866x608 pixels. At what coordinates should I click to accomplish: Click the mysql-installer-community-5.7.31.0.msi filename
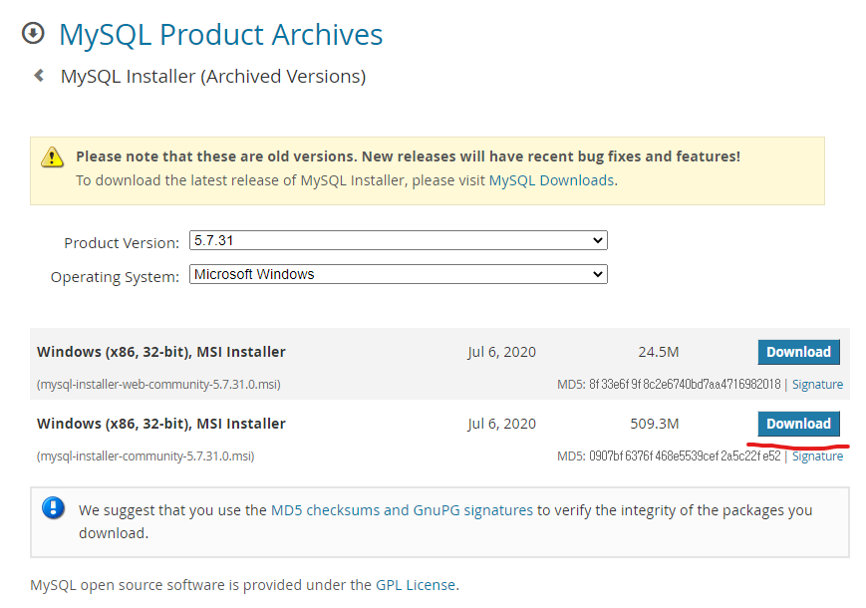tap(145, 456)
